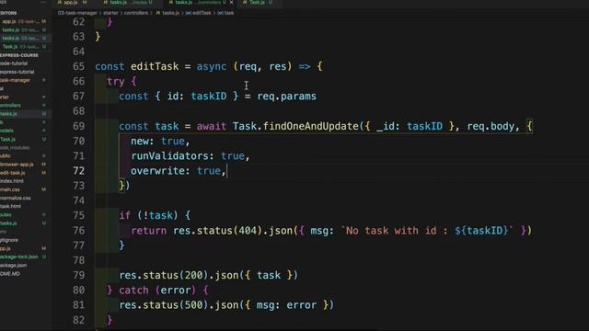Switch to the routes tasks.js editor tab
Image resolution: width=589 pixels, height=331 pixels.
click(x=128, y=2)
